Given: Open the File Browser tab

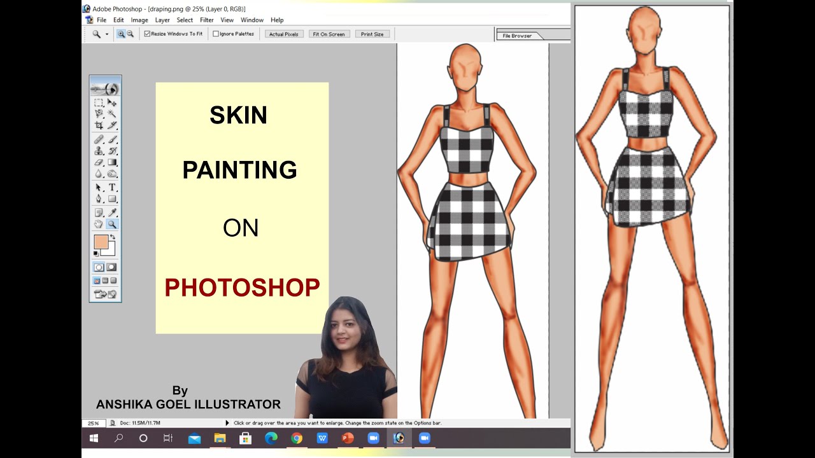Looking at the screenshot, I should point(519,36).
